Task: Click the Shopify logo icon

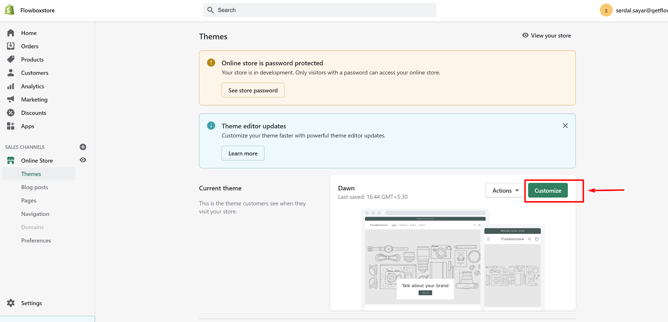Action: (9, 10)
